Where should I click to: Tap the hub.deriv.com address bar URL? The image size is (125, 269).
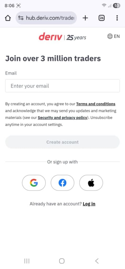pos(50,18)
